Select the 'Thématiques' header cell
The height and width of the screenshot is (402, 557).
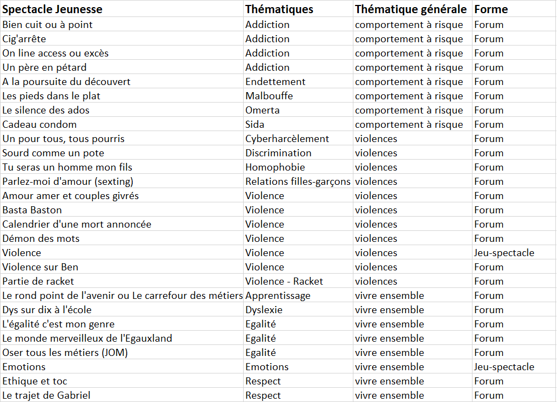coord(279,9)
